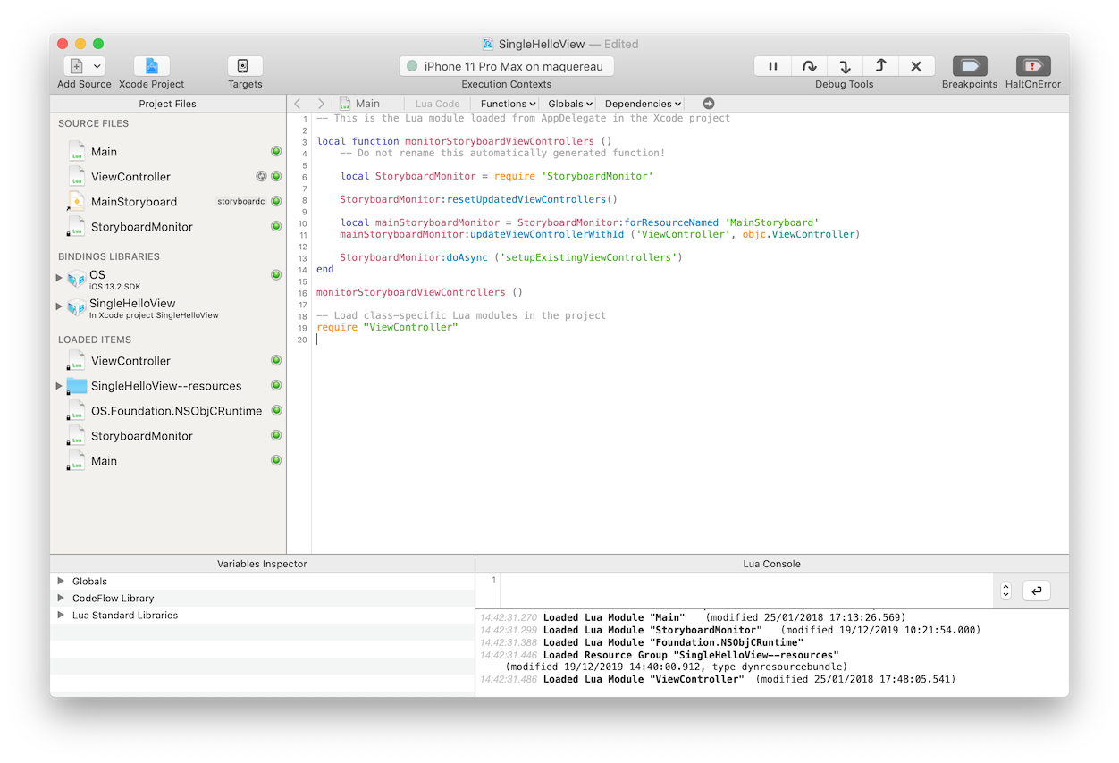Click the require "ViewController" code line
1119x763 pixels.
coord(387,328)
